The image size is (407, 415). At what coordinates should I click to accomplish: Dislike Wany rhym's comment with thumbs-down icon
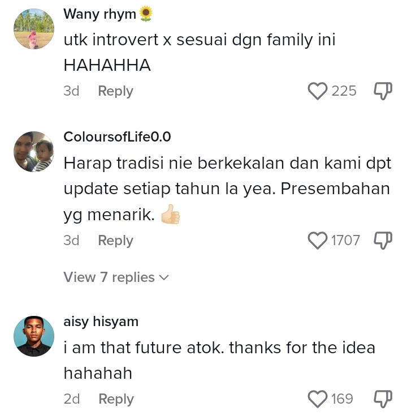[383, 91]
